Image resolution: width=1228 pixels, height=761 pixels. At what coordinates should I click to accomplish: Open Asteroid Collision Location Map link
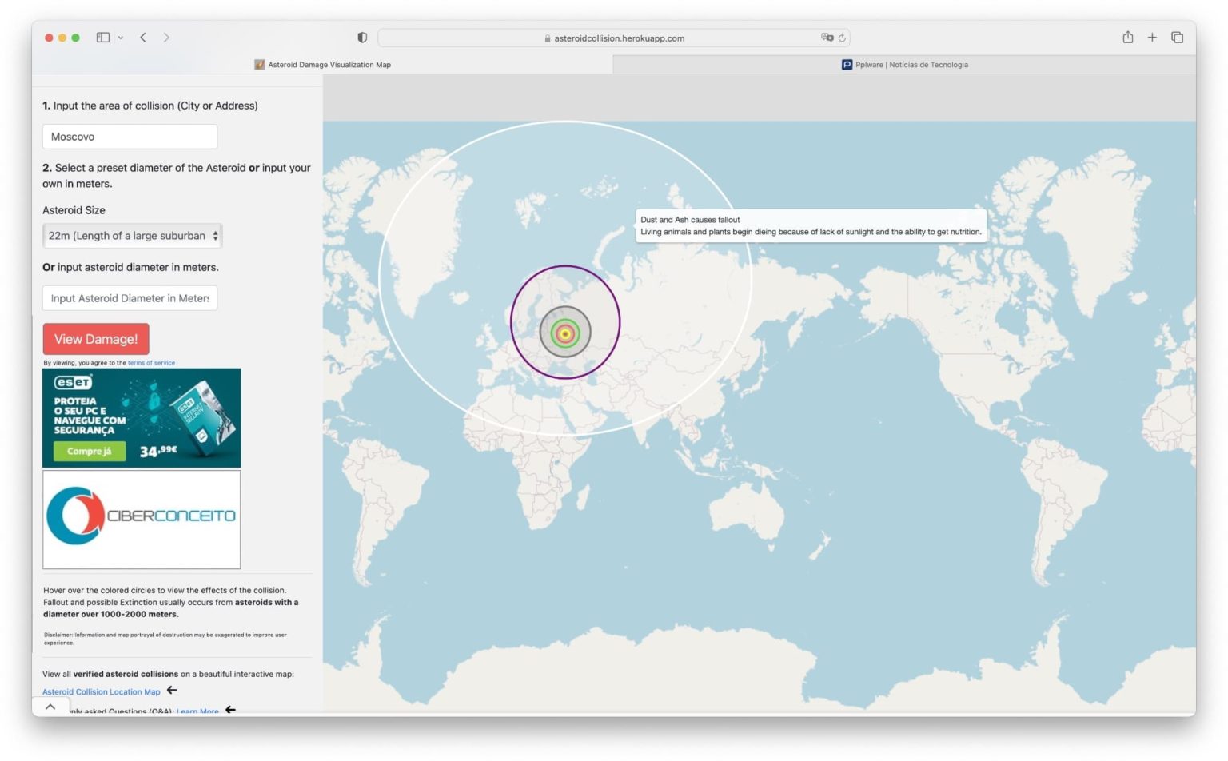point(102,692)
